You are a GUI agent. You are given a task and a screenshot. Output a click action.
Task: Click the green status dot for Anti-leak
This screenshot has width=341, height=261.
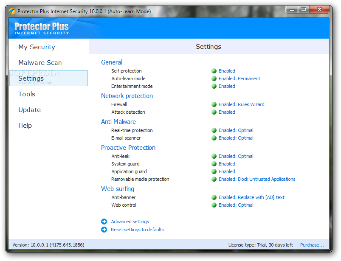214,156
